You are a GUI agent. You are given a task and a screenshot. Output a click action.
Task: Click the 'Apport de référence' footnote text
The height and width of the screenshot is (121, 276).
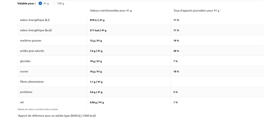(x=57, y=116)
